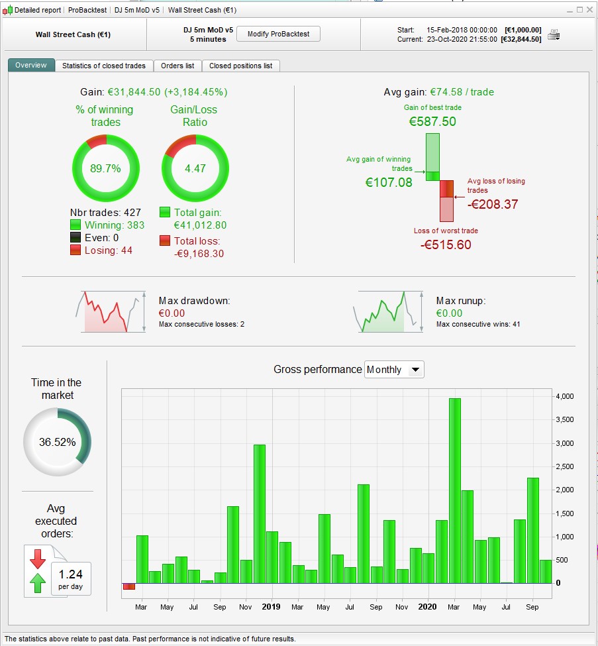Click the Total loss -€9,168.30 value
This screenshot has width=598, height=646.
pyautogui.click(x=199, y=253)
